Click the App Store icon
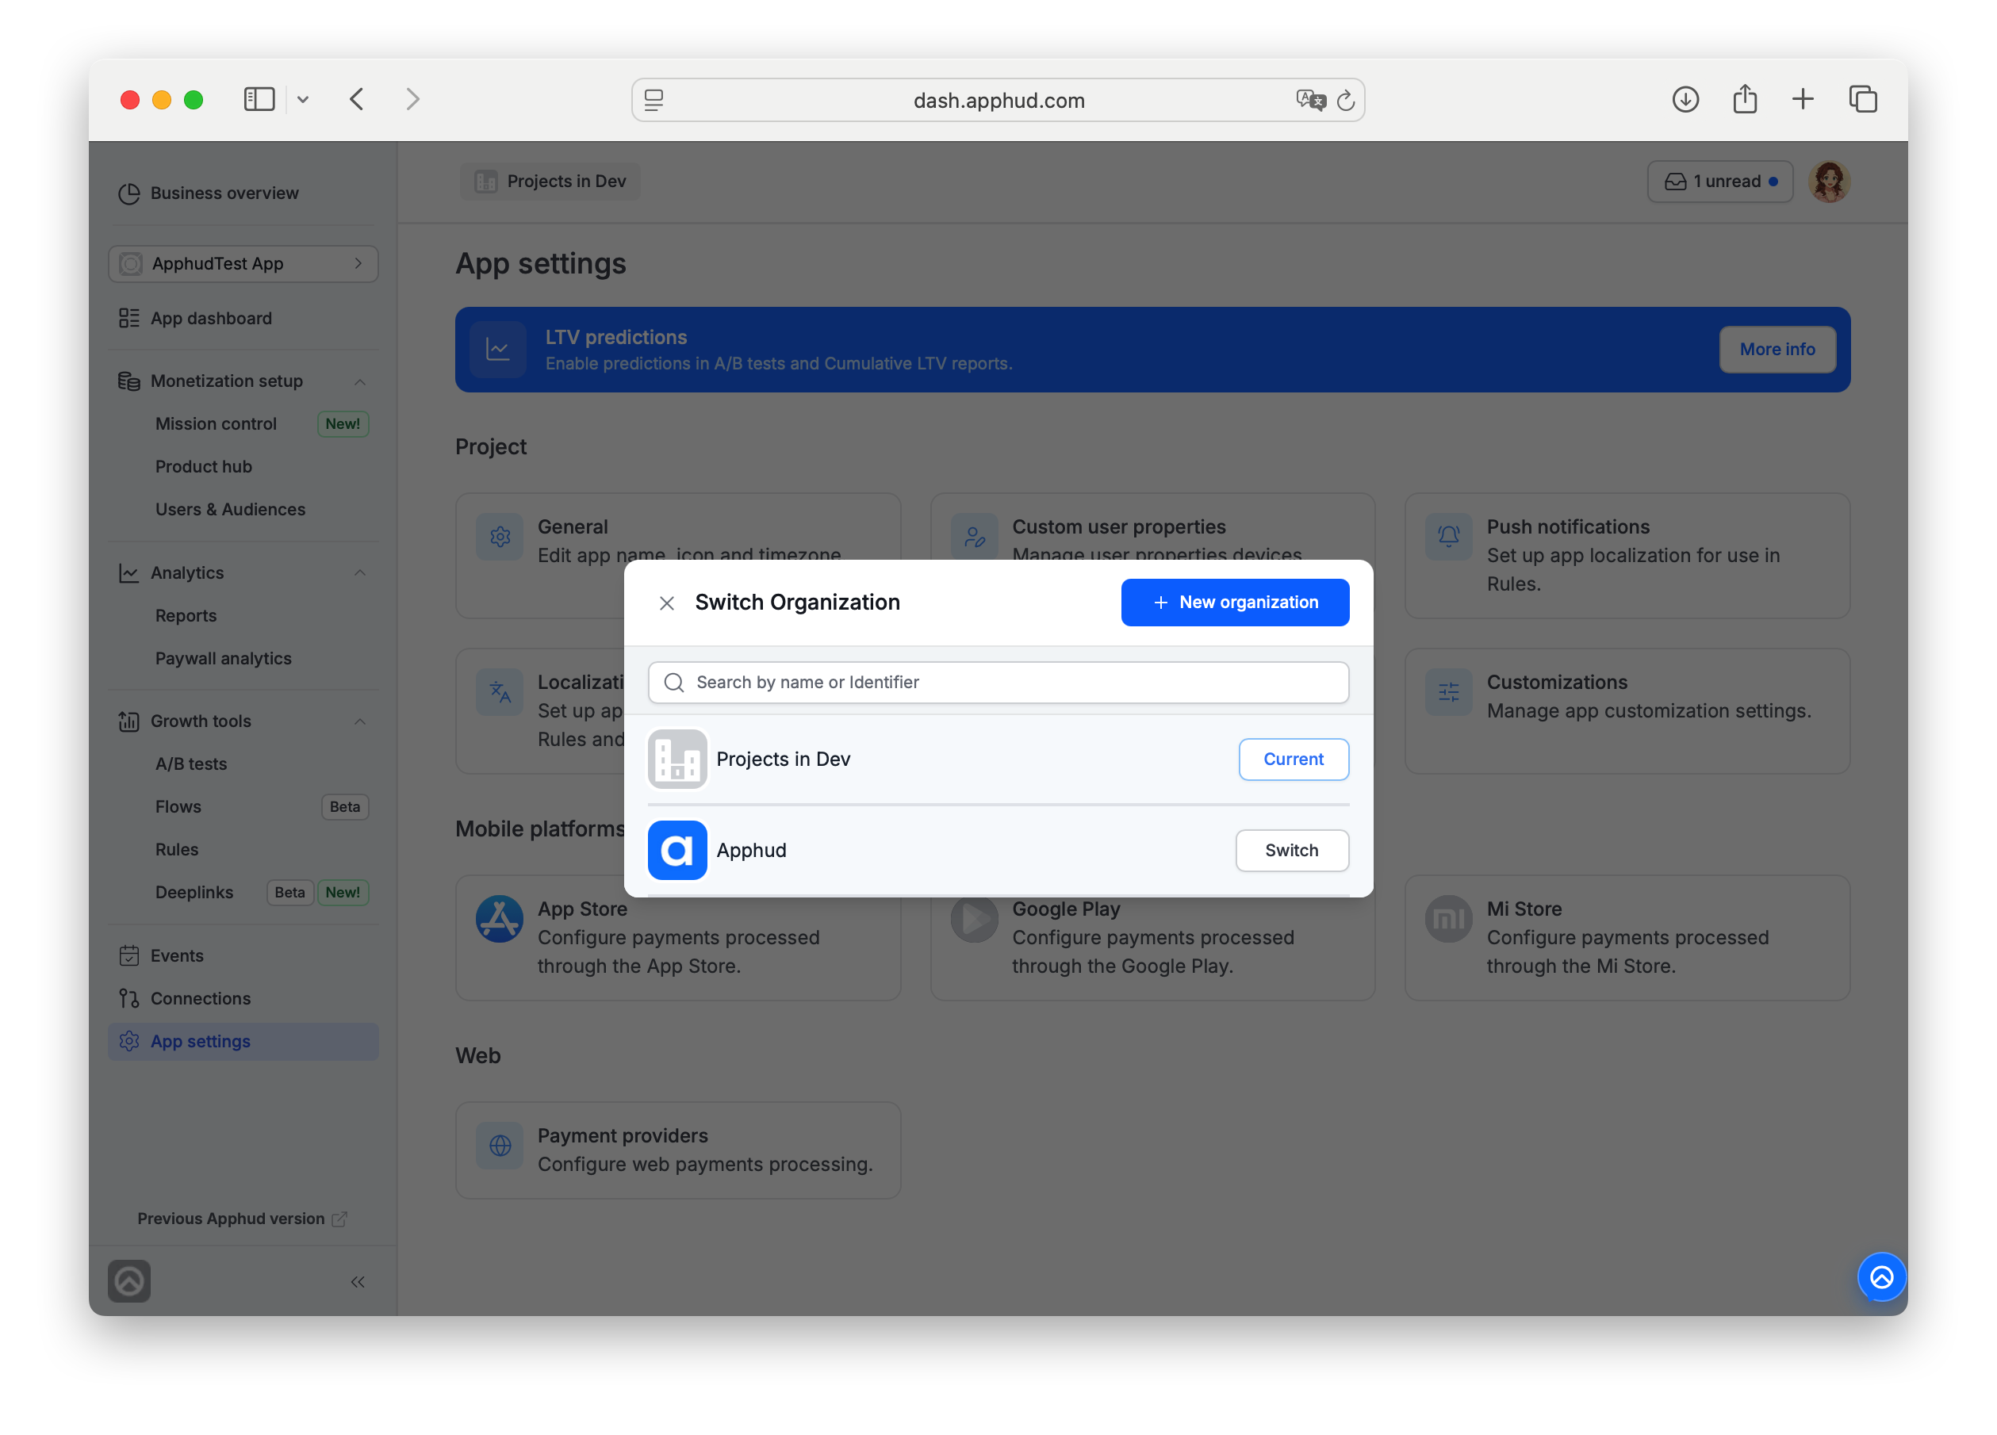Viewport: 1997px width, 1435px height. point(500,918)
